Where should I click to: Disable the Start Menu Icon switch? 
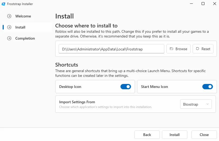pos(208,87)
